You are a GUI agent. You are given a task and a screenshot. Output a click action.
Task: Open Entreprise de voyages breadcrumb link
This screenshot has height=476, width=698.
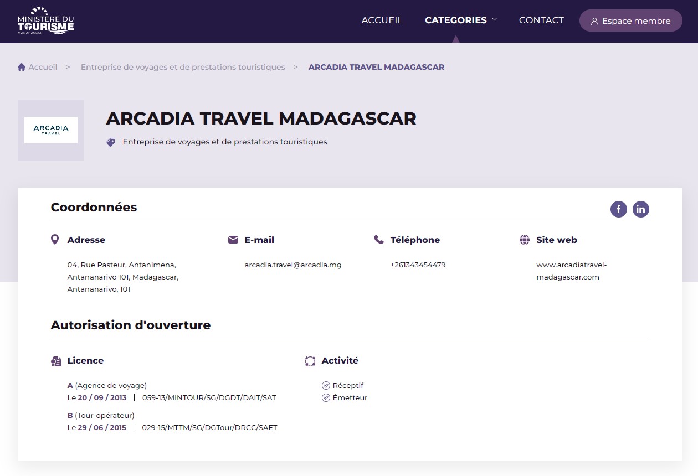(x=183, y=67)
